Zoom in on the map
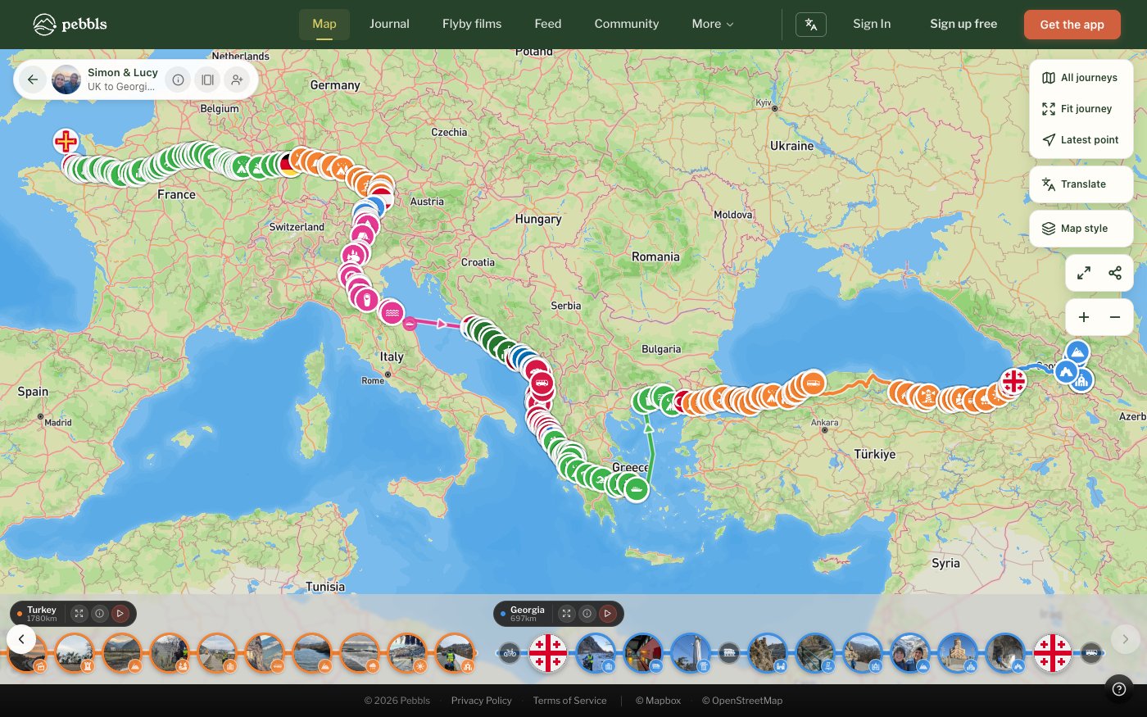Viewport: 1147px width, 717px height. pos(1084,317)
